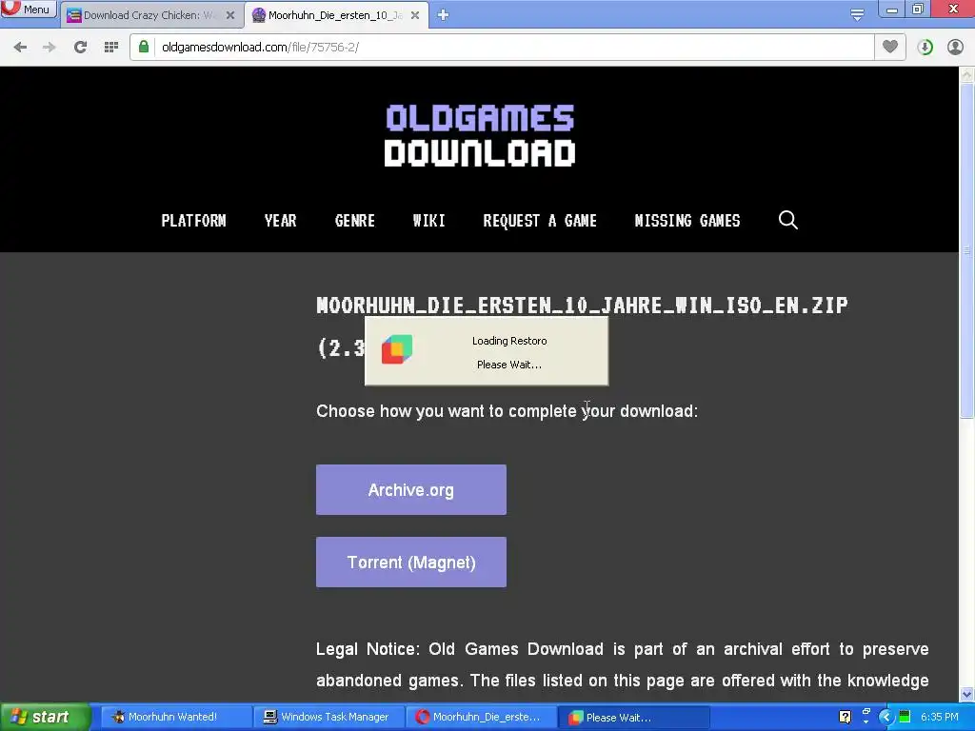This screenshot has width=975, height=731.
Task: Open the user profile icon
Action: click(955, 48)
